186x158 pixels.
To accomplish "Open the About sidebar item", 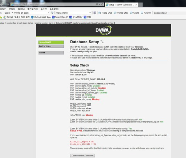I will click(51, 53).
